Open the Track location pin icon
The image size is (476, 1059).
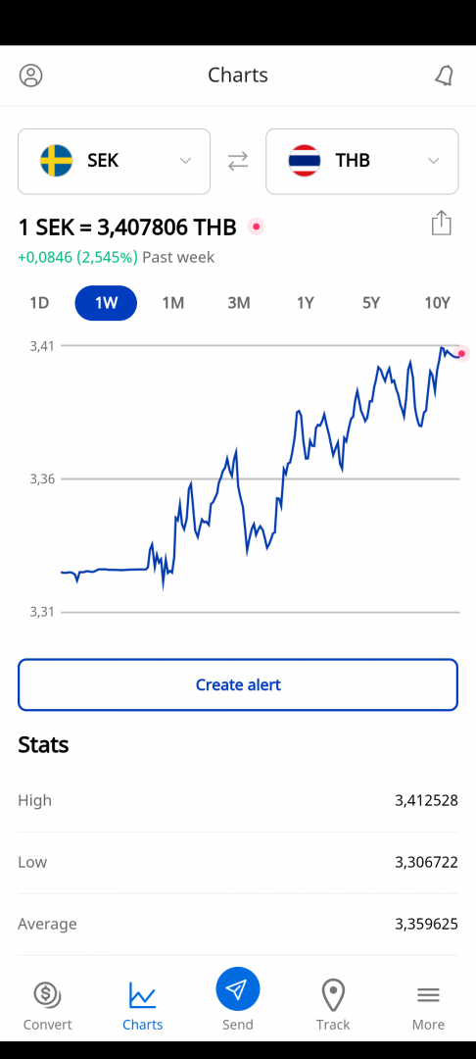[x=333, y=995]
